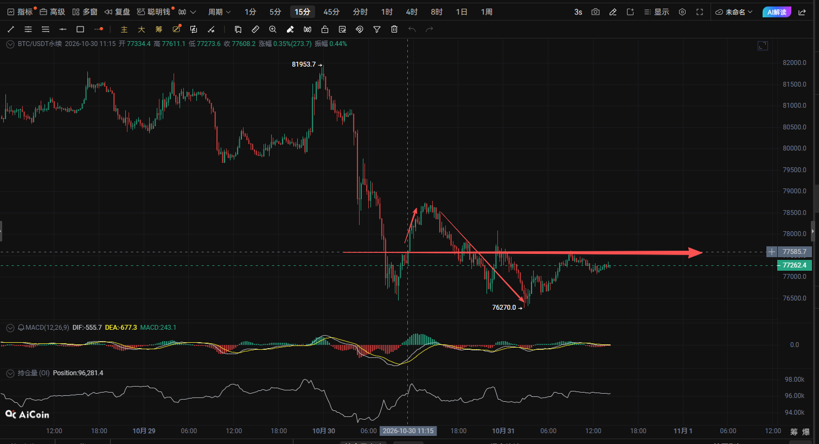Select the rectangle shape drawing tool
The height and width of the screenshot is (444, 819).
point(80,29)
